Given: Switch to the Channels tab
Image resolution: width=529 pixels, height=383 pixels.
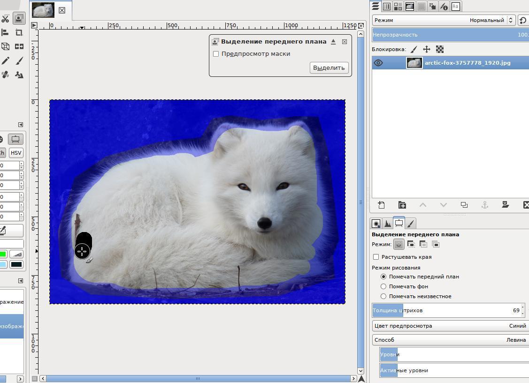Looking at the screenshot, I should [x=387, y=6].
